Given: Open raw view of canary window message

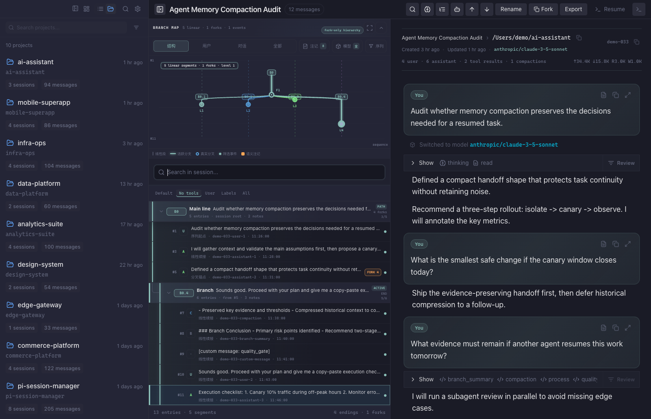Looking at the screenshot, I should [x=604, y=244].
